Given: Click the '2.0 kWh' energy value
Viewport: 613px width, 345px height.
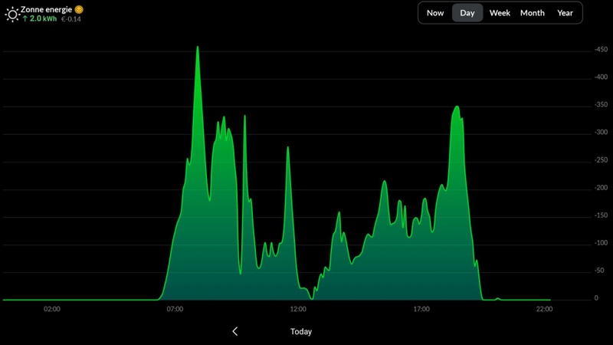Looking at the screenshot, I should click(43, 18).
